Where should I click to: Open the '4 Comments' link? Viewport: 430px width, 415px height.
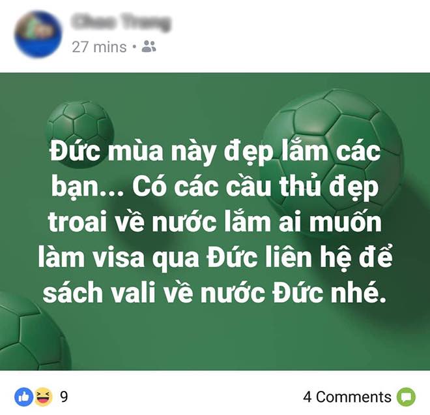click(x=347, y=397)
